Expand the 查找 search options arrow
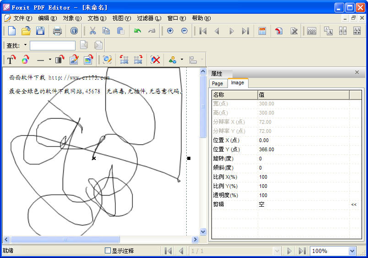368x258 pixels. point(25,45)
